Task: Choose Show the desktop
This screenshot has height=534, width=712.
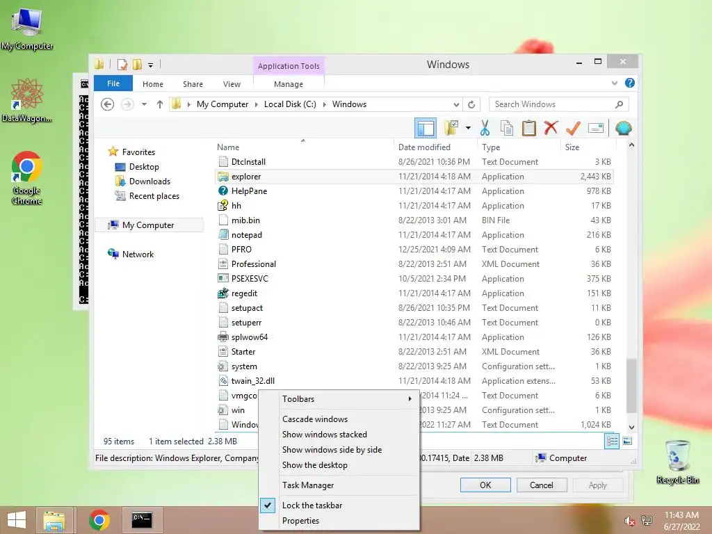Action: pyautogui.click(x=339, y=465)
